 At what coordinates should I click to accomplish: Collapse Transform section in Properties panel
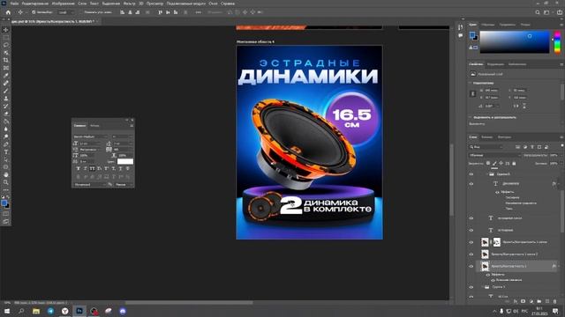click(x=471, y=83)
